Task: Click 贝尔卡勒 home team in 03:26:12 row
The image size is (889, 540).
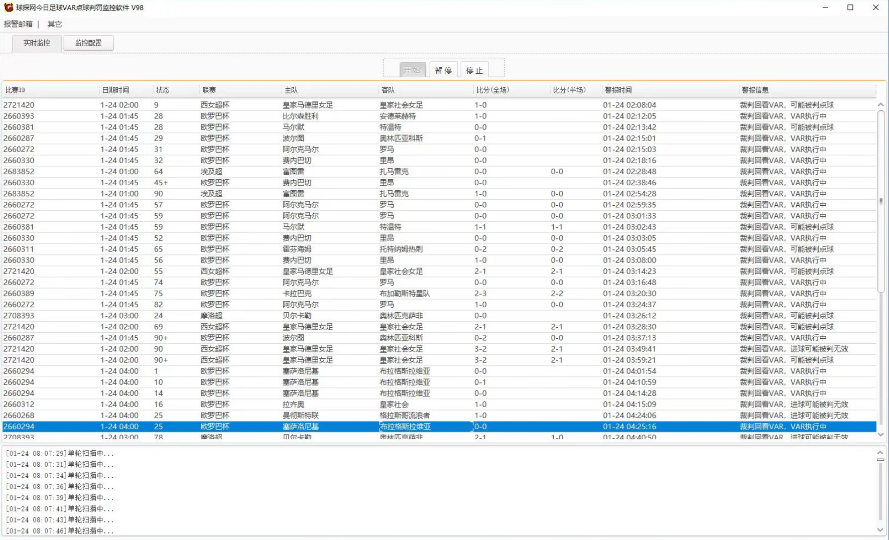Action: tap(297, 316)
